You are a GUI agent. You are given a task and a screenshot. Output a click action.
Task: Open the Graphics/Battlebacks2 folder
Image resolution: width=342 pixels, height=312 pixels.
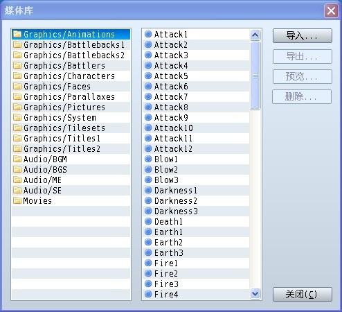click(x=71, y=55)
